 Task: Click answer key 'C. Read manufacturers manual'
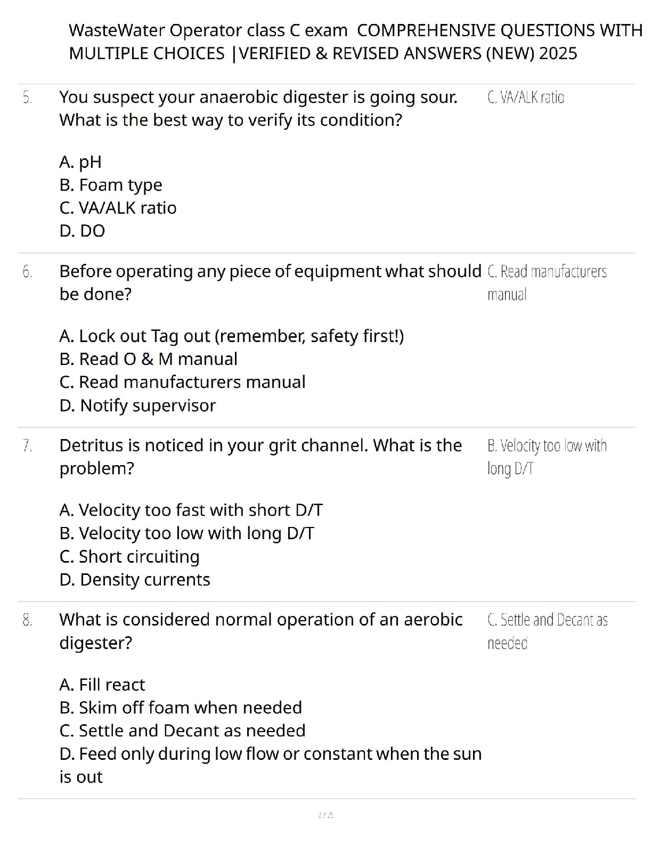click(547, 283)
